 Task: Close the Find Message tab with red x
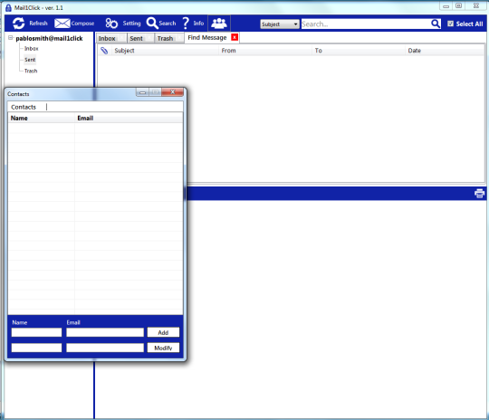click(x=235, y=37)
